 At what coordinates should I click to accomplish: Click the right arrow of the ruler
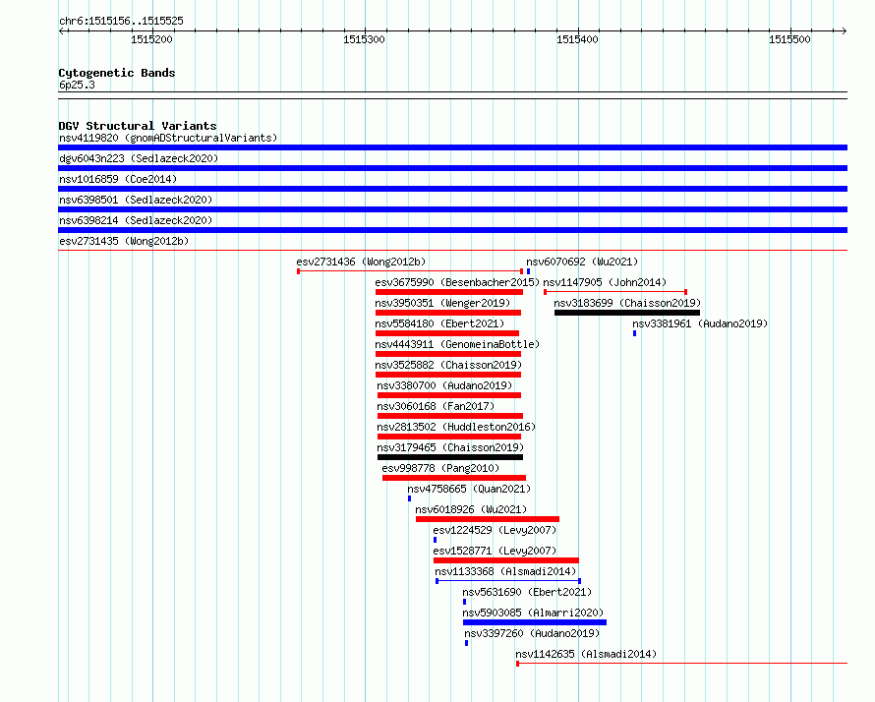click(x=845, y=30)
